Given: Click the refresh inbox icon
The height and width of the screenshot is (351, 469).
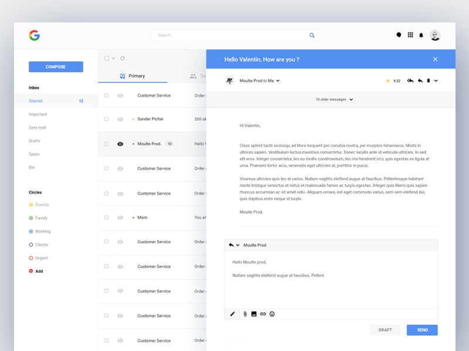Looking at the screenshot, I should click(x=123, y=58).
